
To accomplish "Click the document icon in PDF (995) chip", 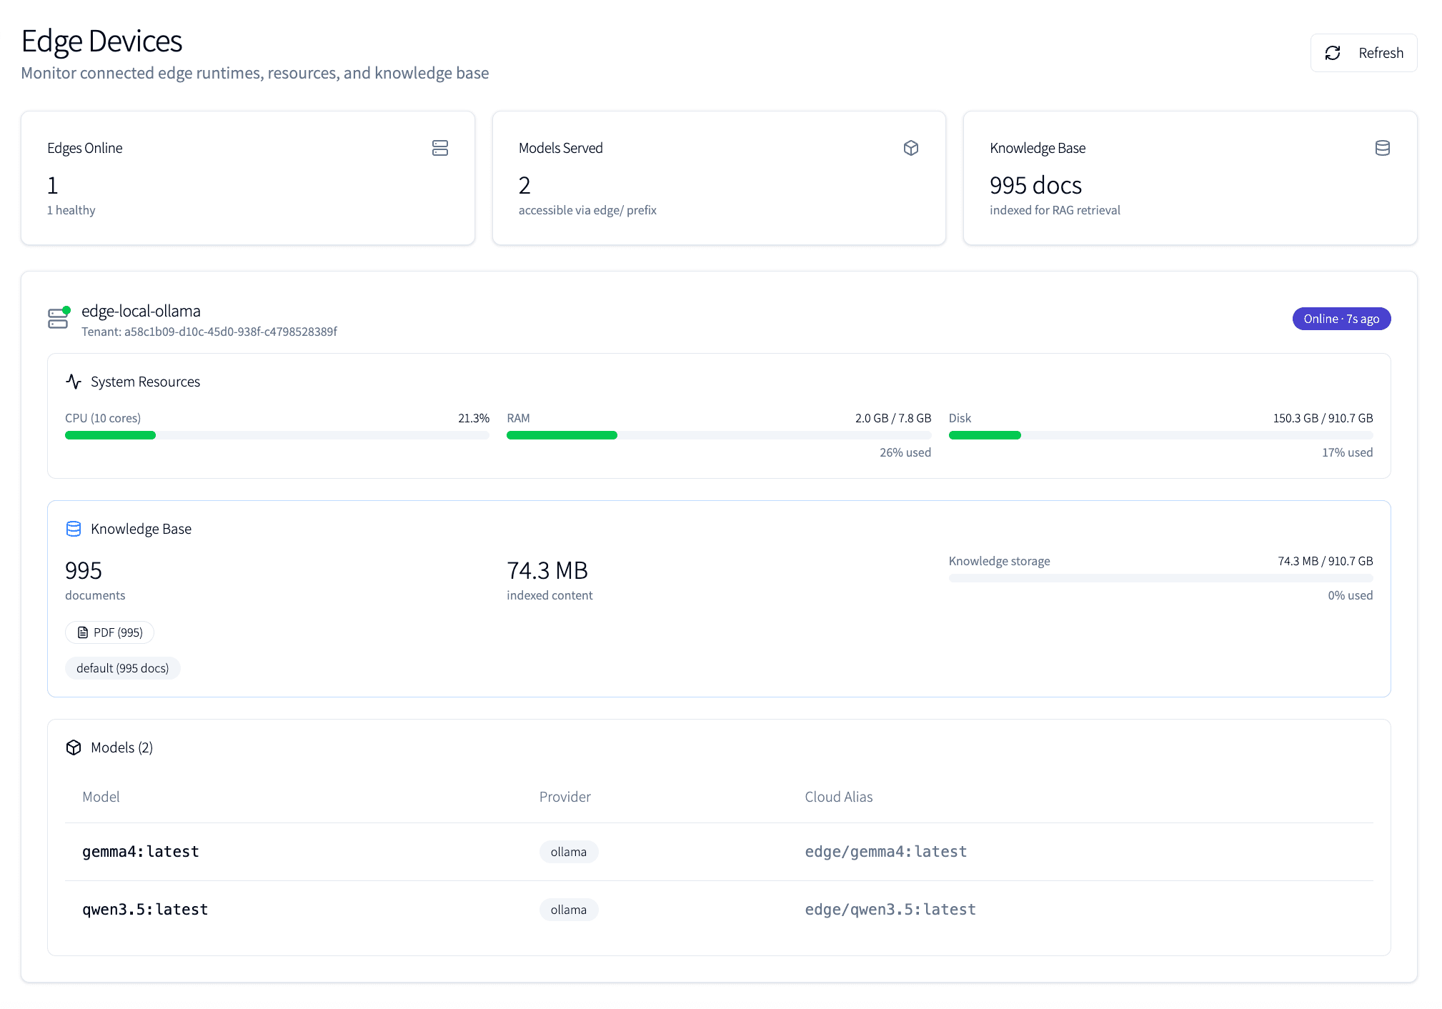I will 83,632.
